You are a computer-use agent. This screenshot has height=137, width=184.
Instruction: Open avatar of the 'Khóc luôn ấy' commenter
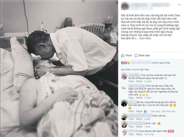point(124,117)
